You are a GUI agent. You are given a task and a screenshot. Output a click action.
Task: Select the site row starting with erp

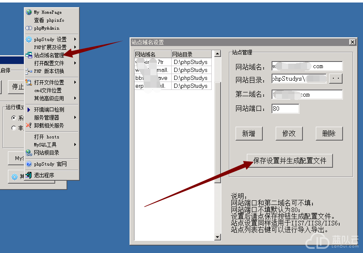(x=173, y=86)
